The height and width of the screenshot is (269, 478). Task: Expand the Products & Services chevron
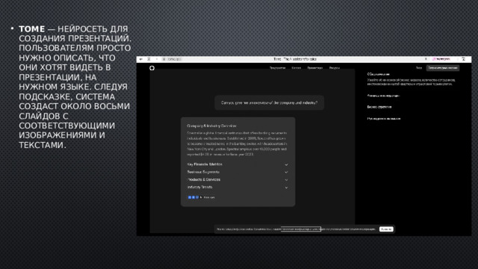(x=286, y=180)
